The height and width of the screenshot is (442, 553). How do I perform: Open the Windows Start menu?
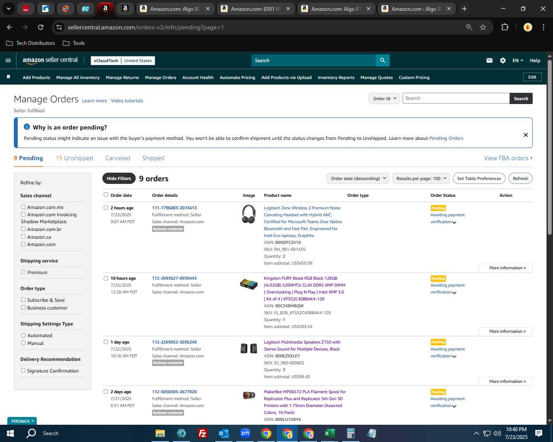coord(10,433)
